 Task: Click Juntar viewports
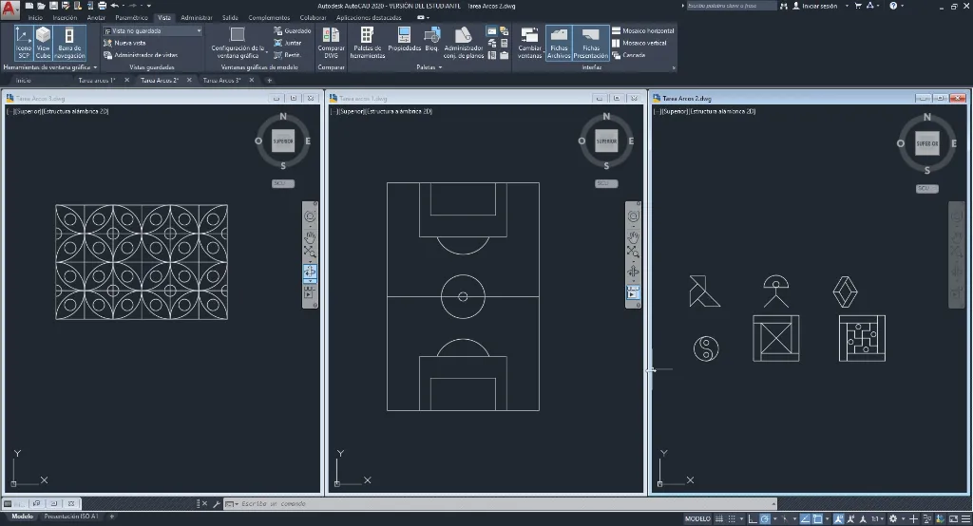287,43
